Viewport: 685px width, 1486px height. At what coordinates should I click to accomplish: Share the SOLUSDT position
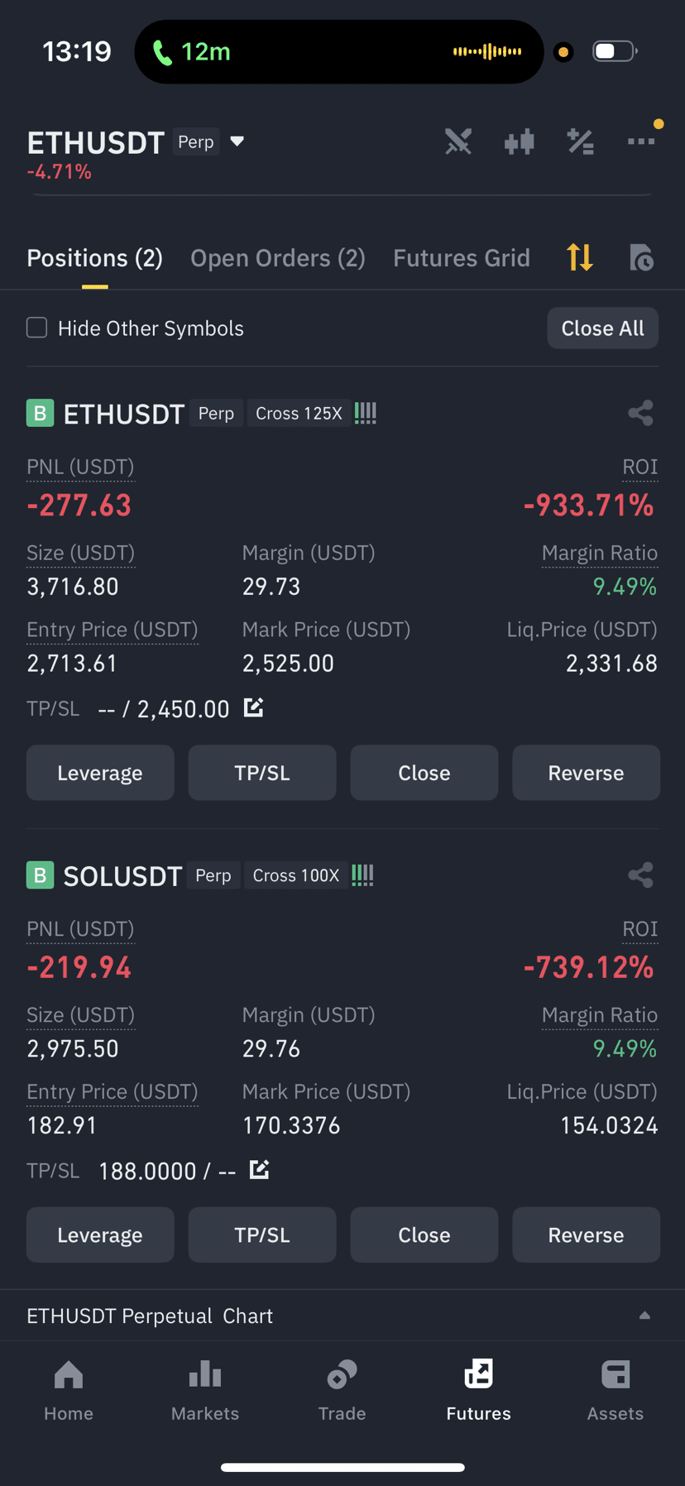[x=640, y=875]
